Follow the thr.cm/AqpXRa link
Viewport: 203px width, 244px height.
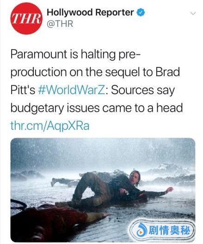click(x=50, y=126)
